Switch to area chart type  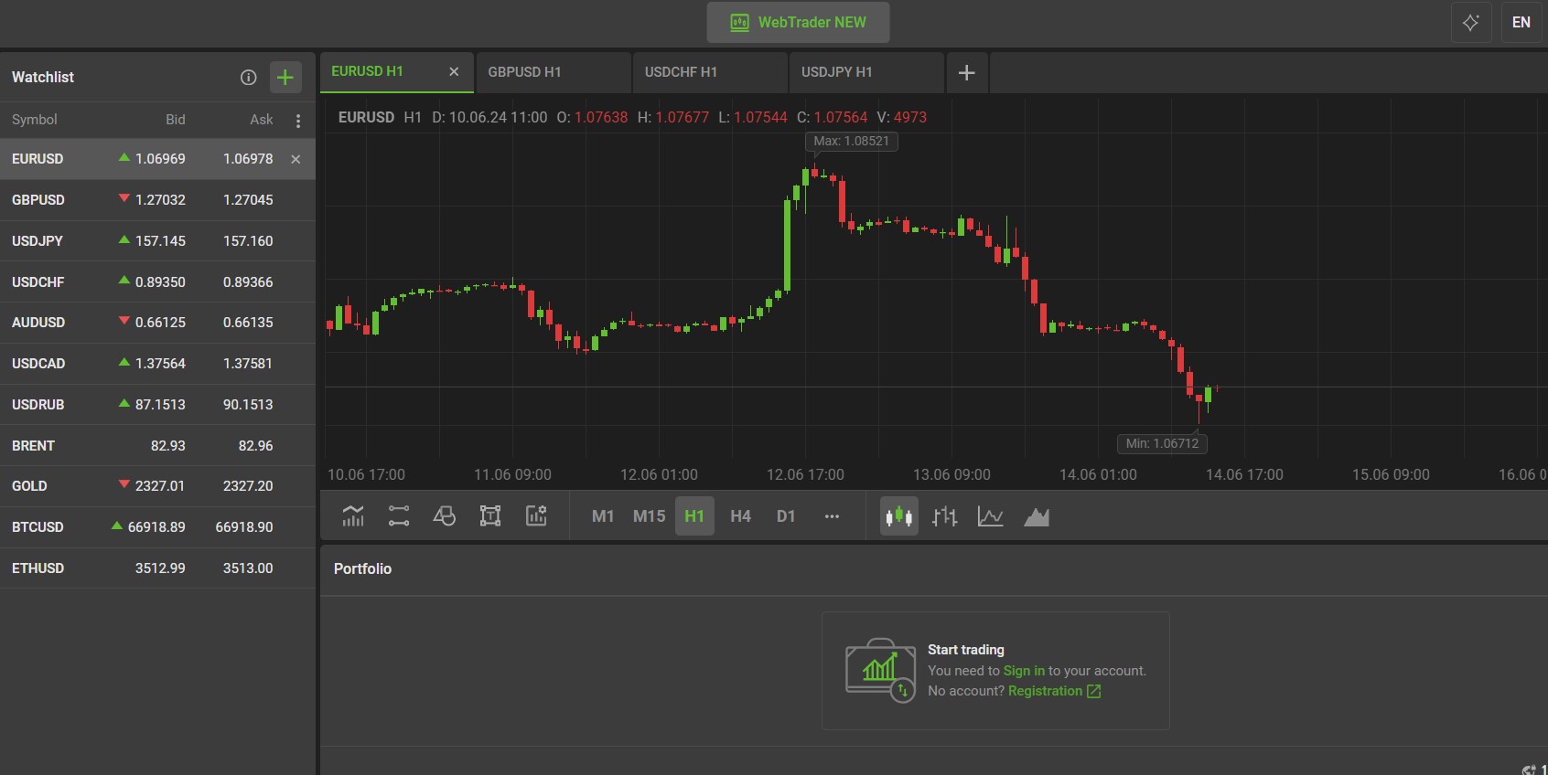click(1037, 516)
